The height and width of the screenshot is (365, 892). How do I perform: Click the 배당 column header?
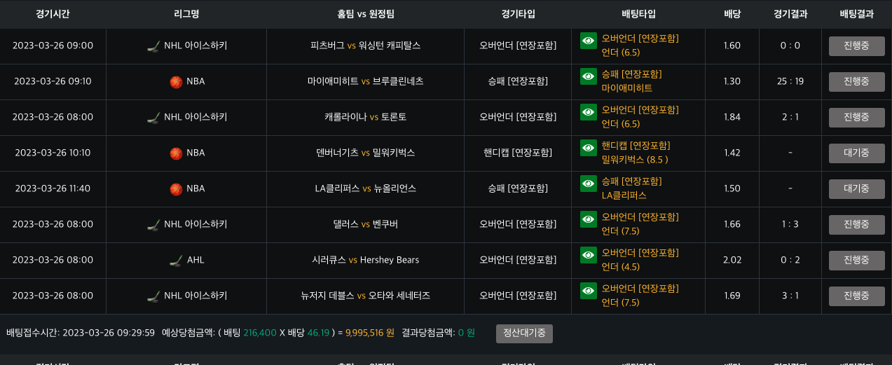click(732, 14)
